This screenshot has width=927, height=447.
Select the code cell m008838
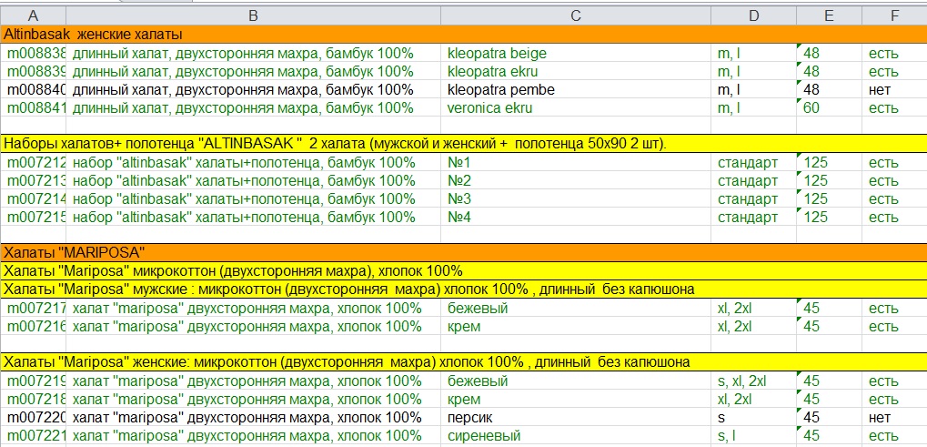point(33,53)
